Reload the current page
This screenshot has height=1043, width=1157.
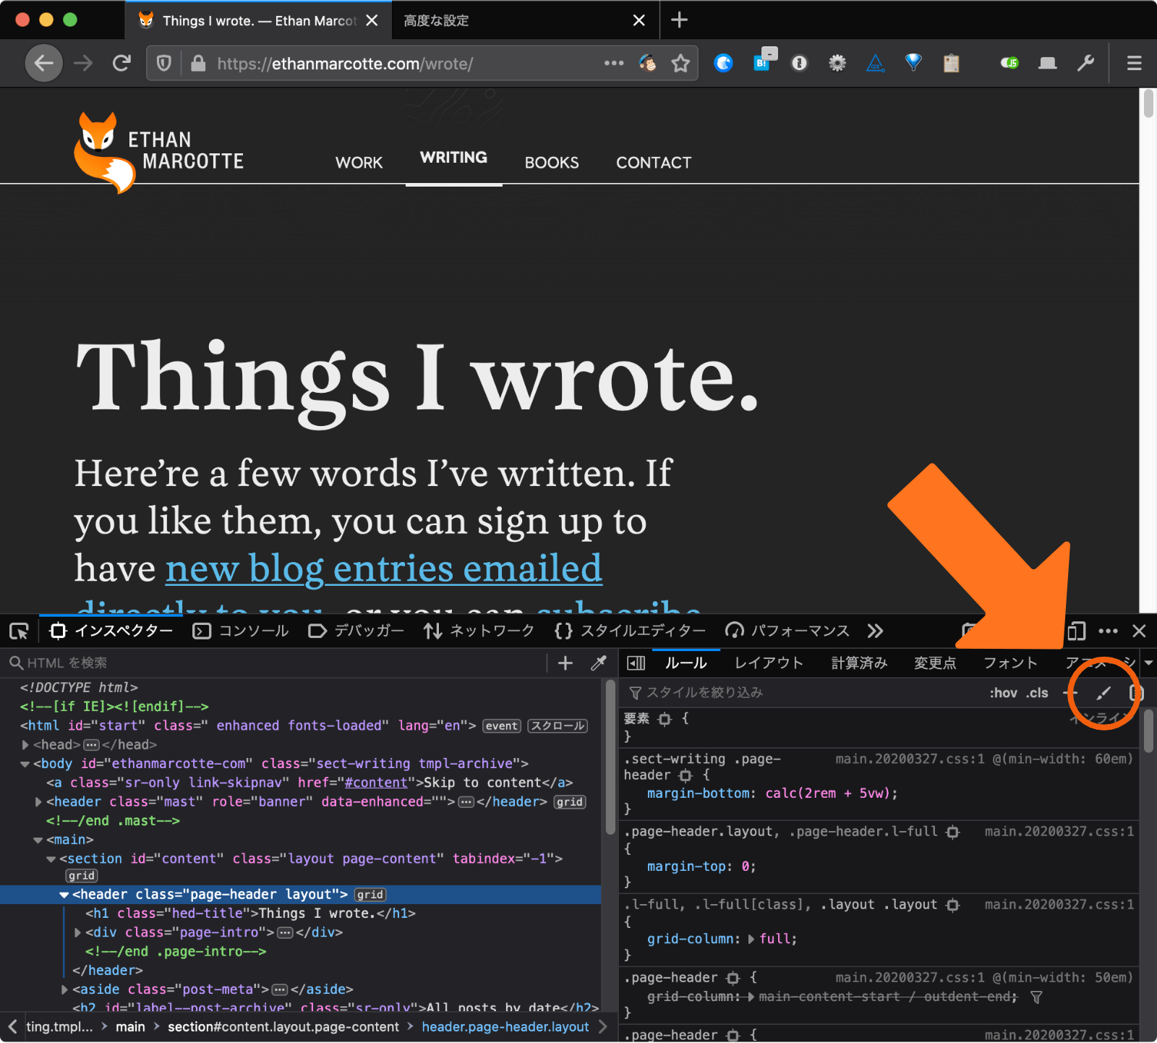(x=121, y=64)
